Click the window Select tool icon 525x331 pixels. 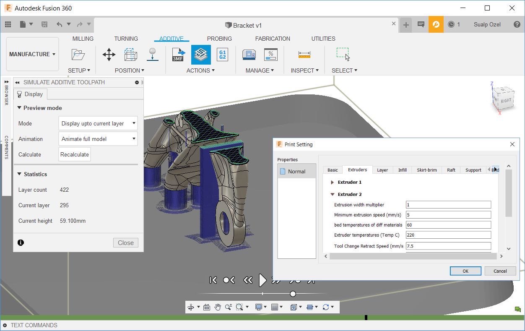pyautogui.click(x=343, y=54)
